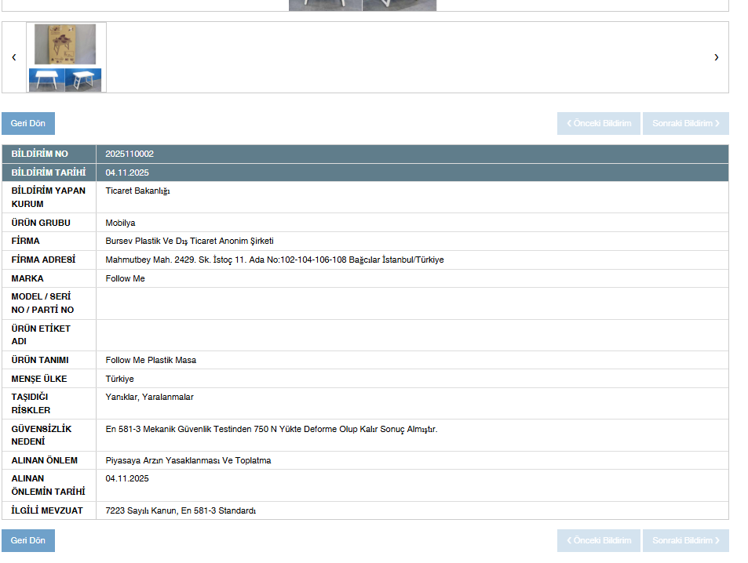Go to top Sonraki Bildirim

(685, 124)
